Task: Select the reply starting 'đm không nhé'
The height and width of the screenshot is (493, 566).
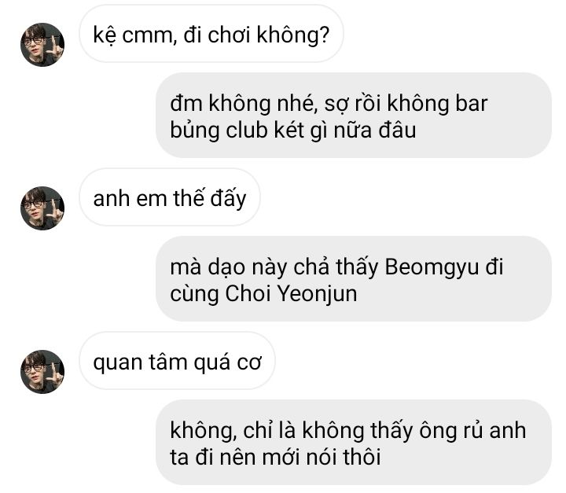Action: [x=354, y=116]
